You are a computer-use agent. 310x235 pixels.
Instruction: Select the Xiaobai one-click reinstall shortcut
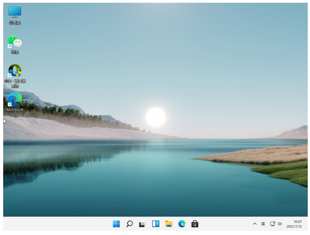(x=15, y=76)
